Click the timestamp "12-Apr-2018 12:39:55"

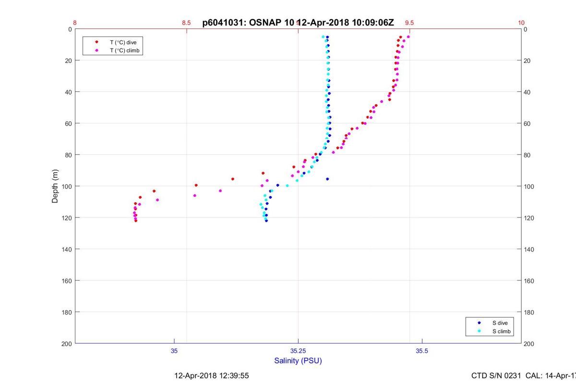211,376
